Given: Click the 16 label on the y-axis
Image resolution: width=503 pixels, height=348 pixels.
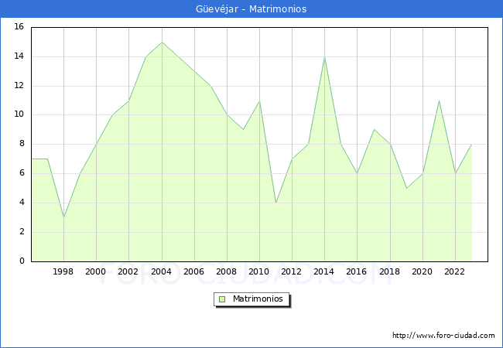Looking at the screenshot, I should pyautogui.click(x=19, y=26).
